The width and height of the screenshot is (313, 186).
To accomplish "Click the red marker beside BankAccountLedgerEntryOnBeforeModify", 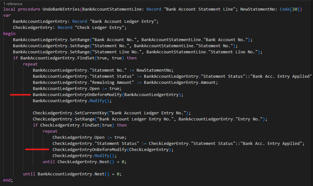I will pyautogui.click(x=20, y=94).
